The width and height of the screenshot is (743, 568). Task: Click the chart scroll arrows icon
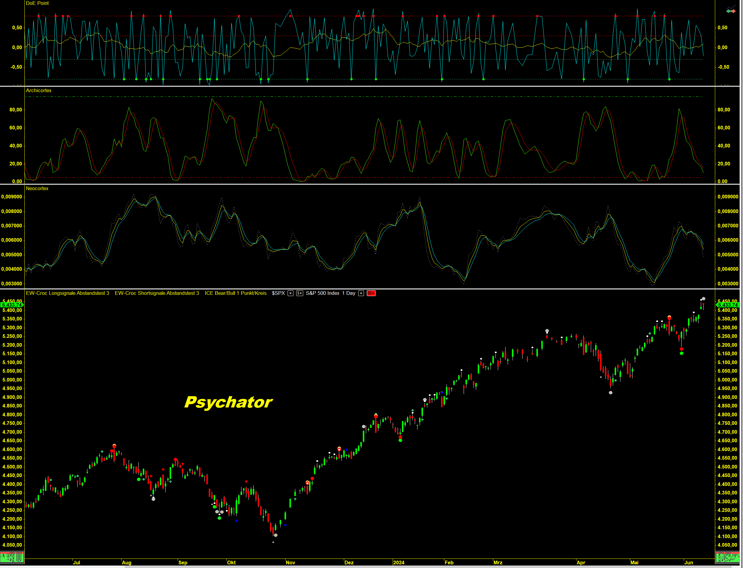click(x=730, y=10)
